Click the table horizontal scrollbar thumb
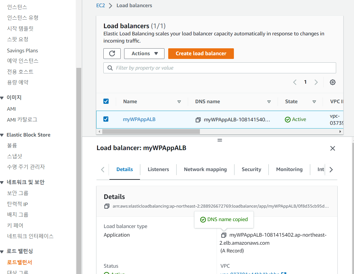This screenshot has width=354, height=274. coord(151,131)
